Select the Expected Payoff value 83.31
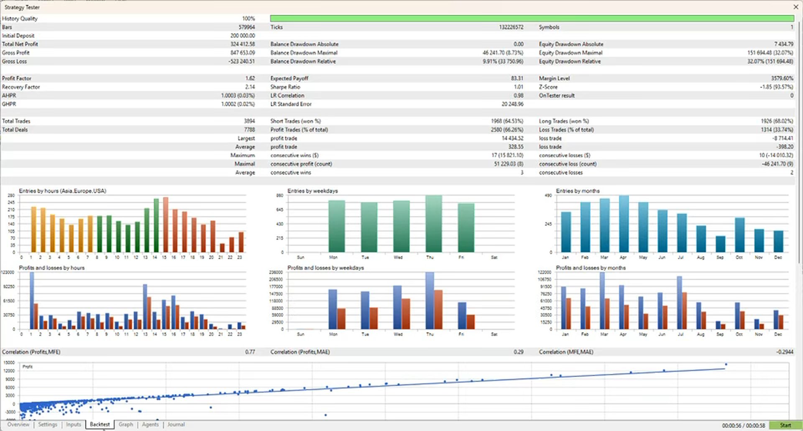 (x=517, y=79)
